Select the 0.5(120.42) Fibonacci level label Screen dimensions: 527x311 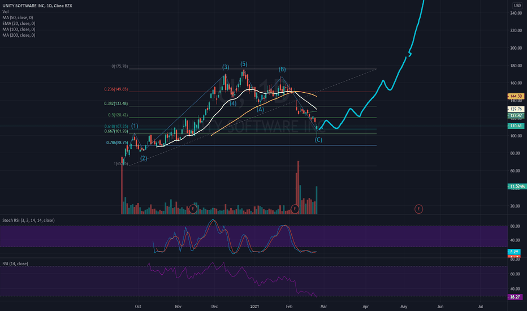tap(118, 115)
